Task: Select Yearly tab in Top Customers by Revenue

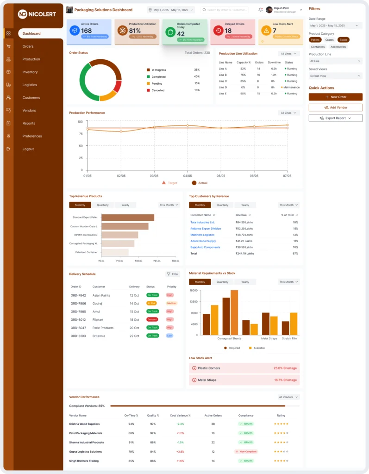Action: 245,205
